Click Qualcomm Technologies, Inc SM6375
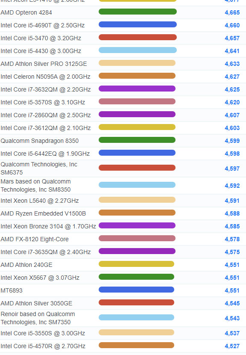Viewport: 246px width, 355px height. click(x=39, y=169)
